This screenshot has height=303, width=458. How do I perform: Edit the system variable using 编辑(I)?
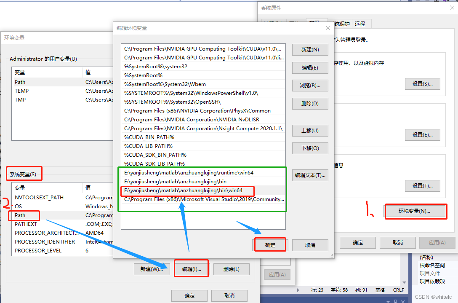[192, 269]
